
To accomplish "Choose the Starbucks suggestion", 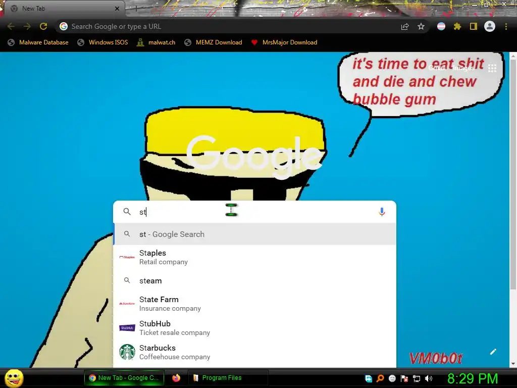I will pos(254,352).
